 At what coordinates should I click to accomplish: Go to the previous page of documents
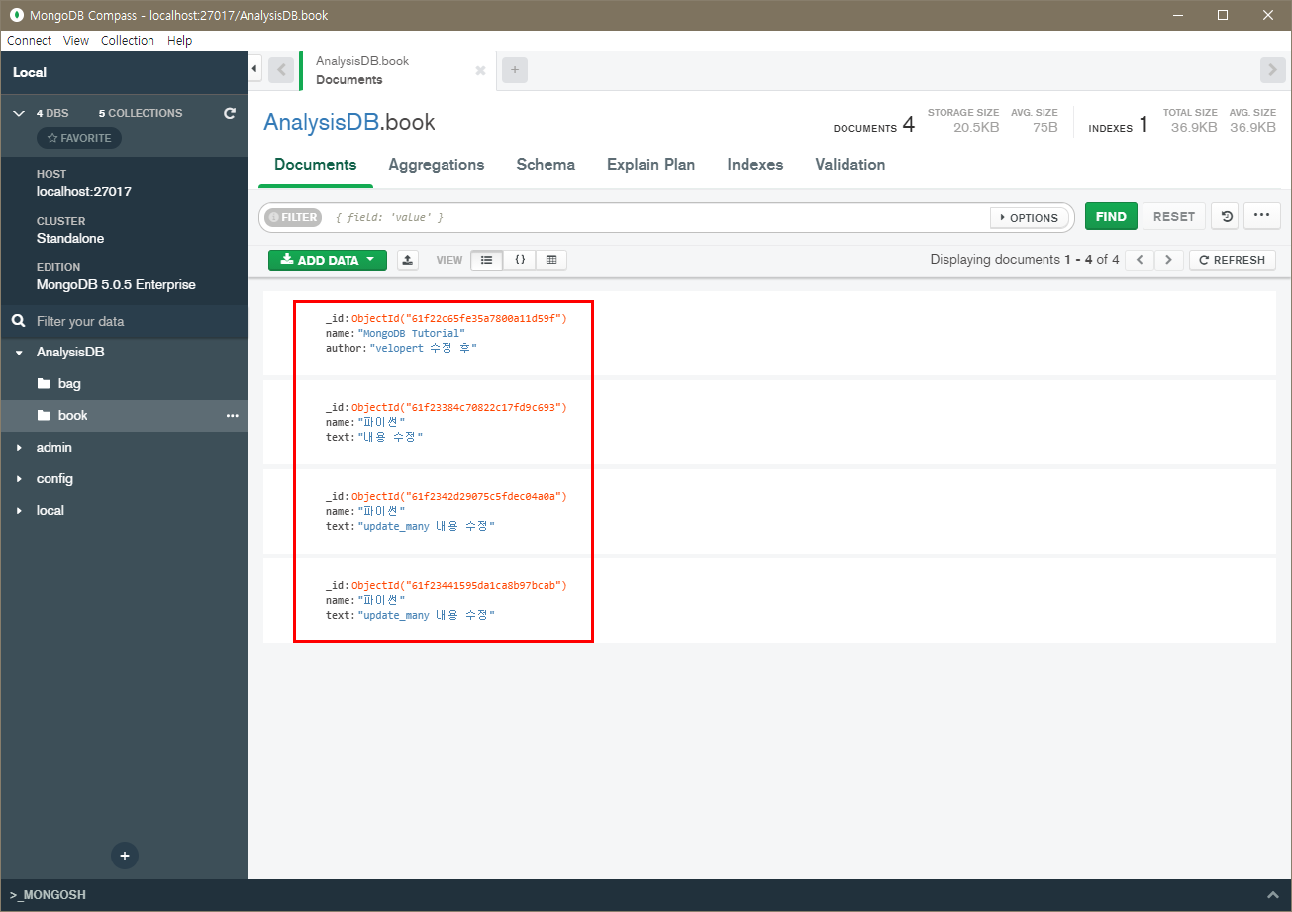[1140, 260]
